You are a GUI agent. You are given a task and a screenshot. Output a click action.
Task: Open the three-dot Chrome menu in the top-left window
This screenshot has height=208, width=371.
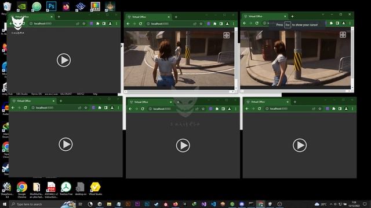117,24
